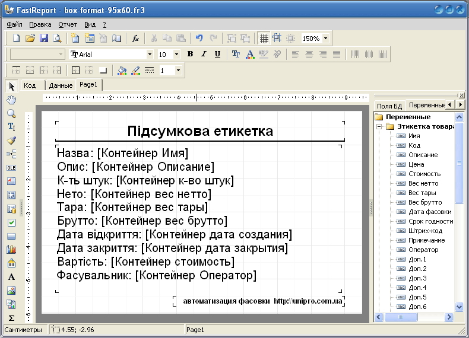
Task: Center text horizontally
Action: click(x=309, y=54)
